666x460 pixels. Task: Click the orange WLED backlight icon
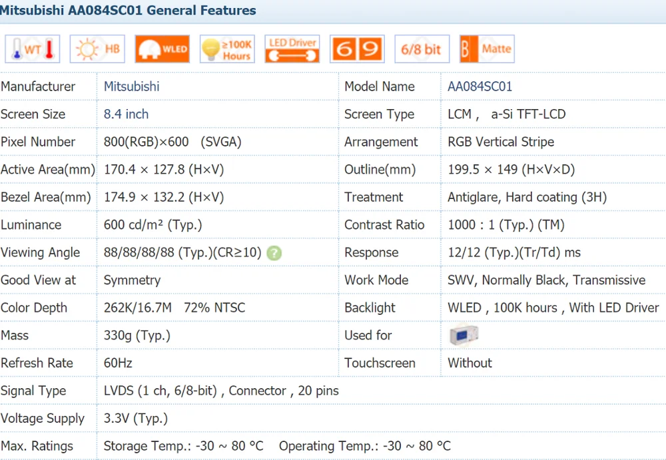tap(163, 49)
